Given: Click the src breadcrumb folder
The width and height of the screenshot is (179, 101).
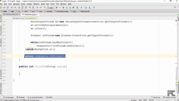Looking at the screenshot, I should [x=18, y=11].
